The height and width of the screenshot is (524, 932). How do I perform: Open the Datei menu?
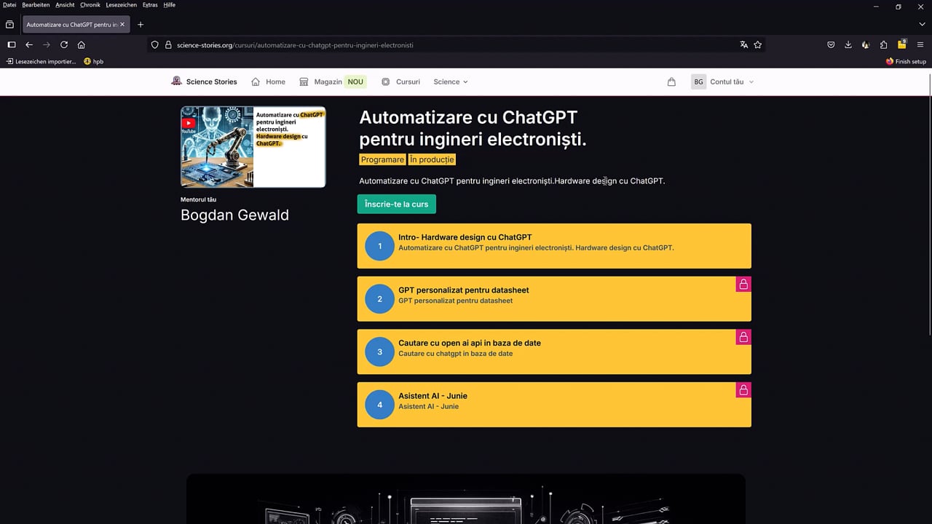[9, 5]
